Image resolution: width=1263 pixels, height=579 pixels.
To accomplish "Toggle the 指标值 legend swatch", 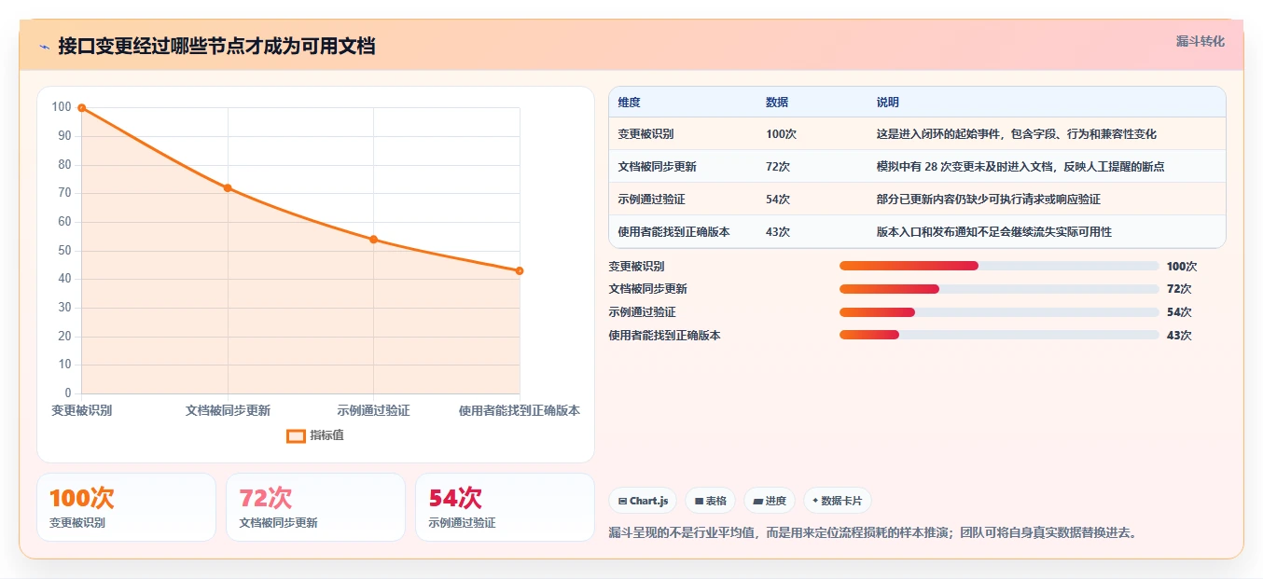I will (296, 435).
